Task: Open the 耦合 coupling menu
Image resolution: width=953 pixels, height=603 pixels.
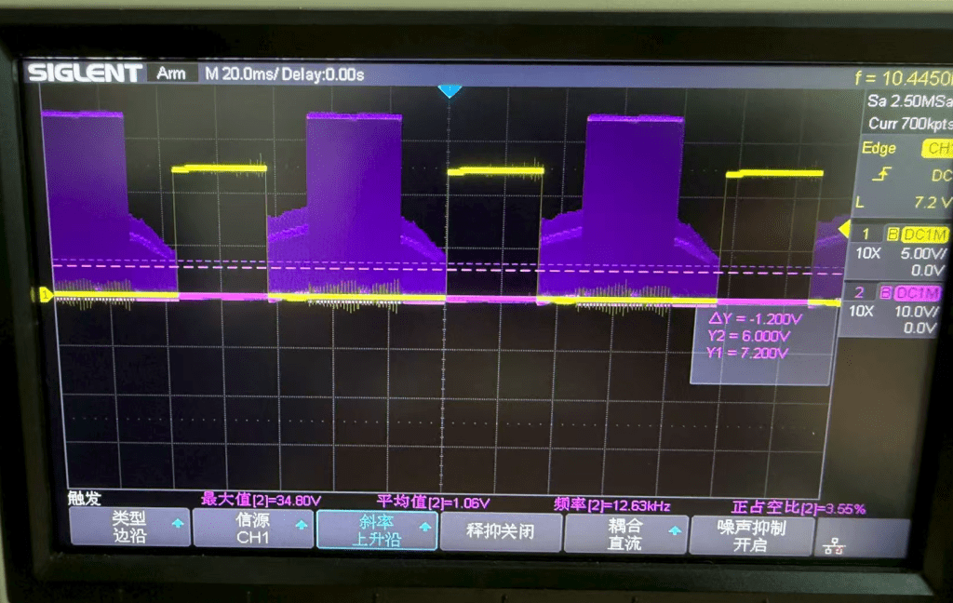Action: point(625,534)
